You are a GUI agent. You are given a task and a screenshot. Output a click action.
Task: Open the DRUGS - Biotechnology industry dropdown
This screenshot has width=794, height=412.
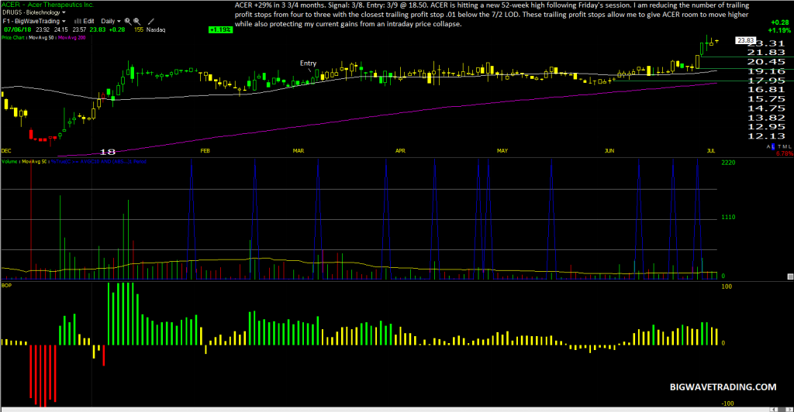[34, 12]
